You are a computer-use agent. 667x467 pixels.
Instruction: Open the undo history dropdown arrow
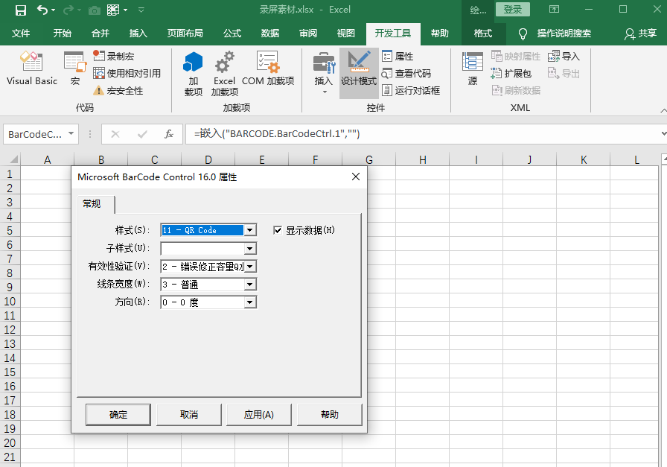[x=53, y=10]
